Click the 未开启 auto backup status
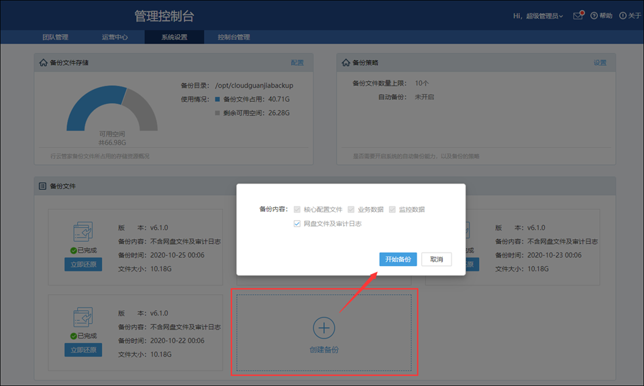Viewport: 644px width, 386px height. click(x=424, y=97)
